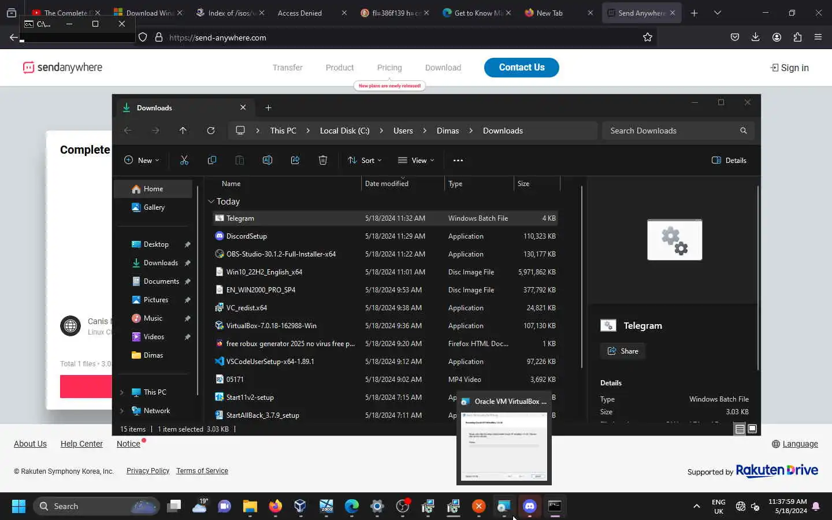832x520 pixels.
Task: Open the Sort dropdown
Action: point(365,160)
